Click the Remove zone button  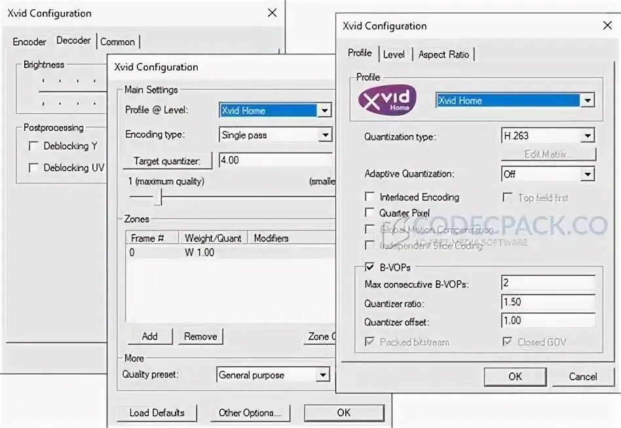coord(200,336)
